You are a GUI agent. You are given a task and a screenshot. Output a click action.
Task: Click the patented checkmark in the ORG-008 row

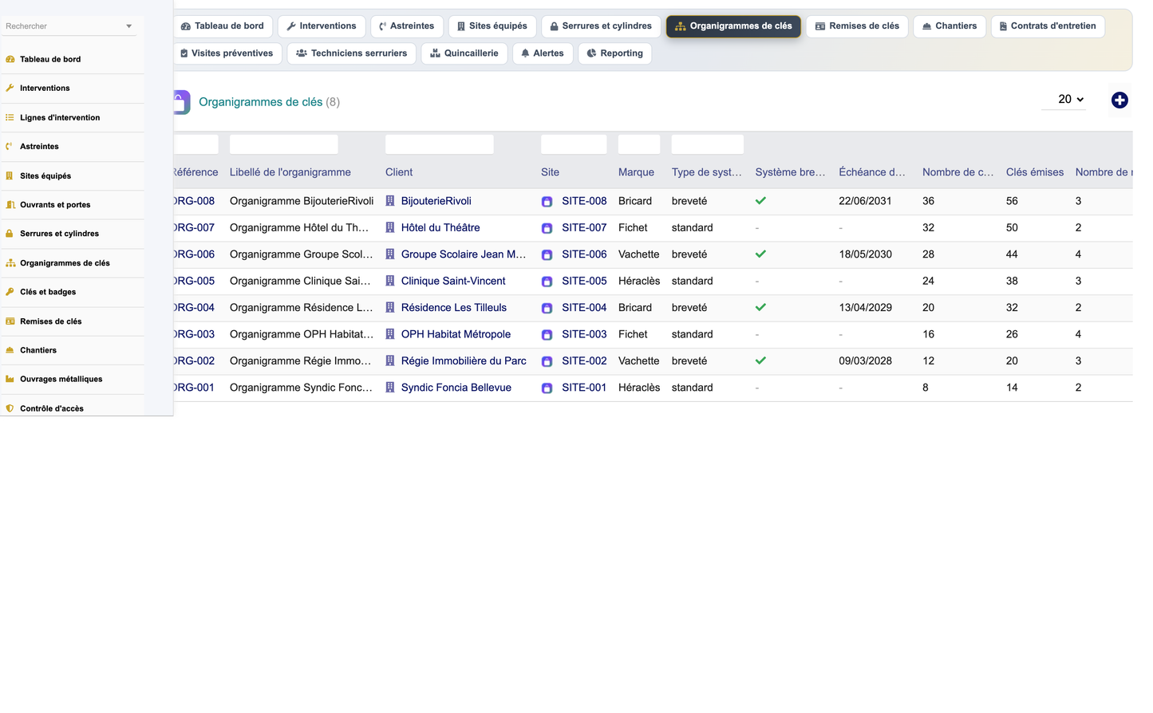760,201
